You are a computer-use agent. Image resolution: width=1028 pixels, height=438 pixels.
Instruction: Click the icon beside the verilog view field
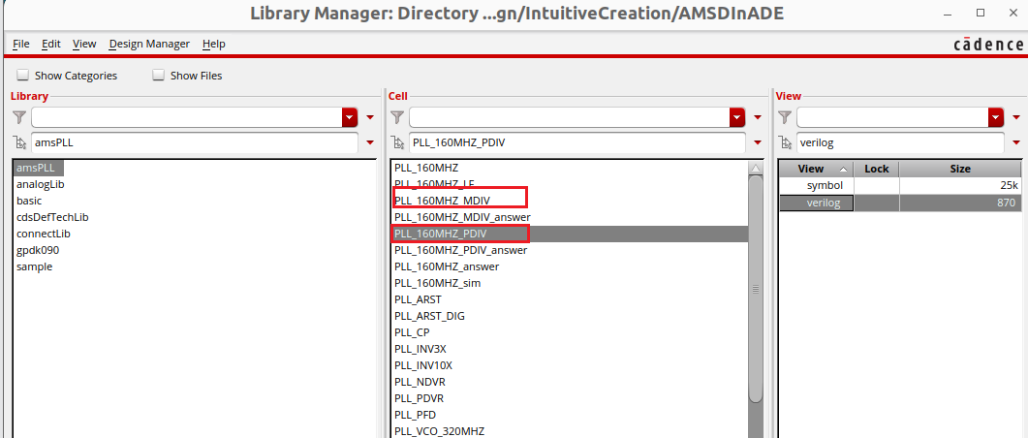pos(785,142)
